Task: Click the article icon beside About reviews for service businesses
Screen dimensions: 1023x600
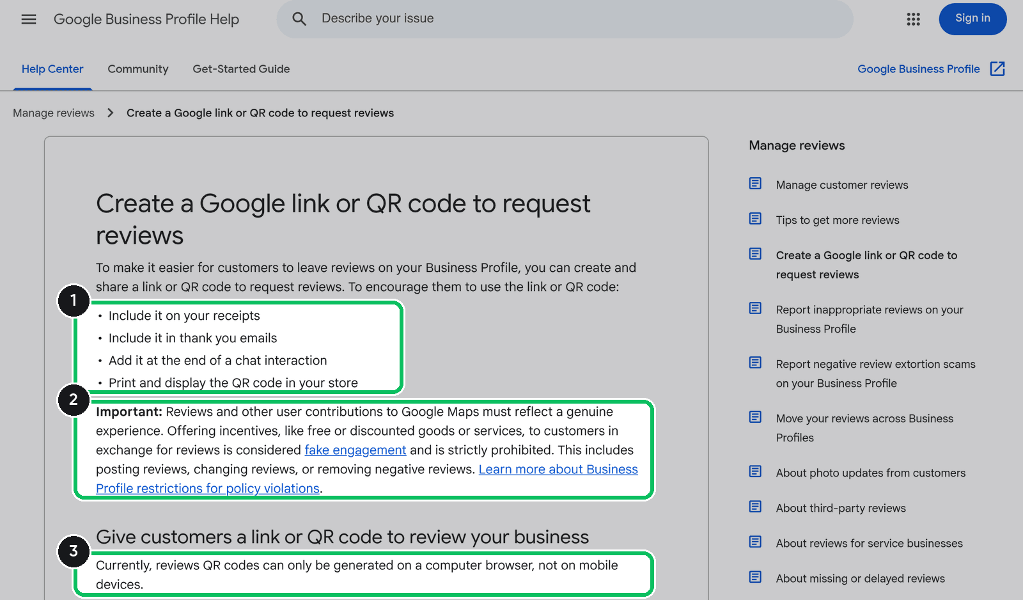Action: (x=755, y=542)
